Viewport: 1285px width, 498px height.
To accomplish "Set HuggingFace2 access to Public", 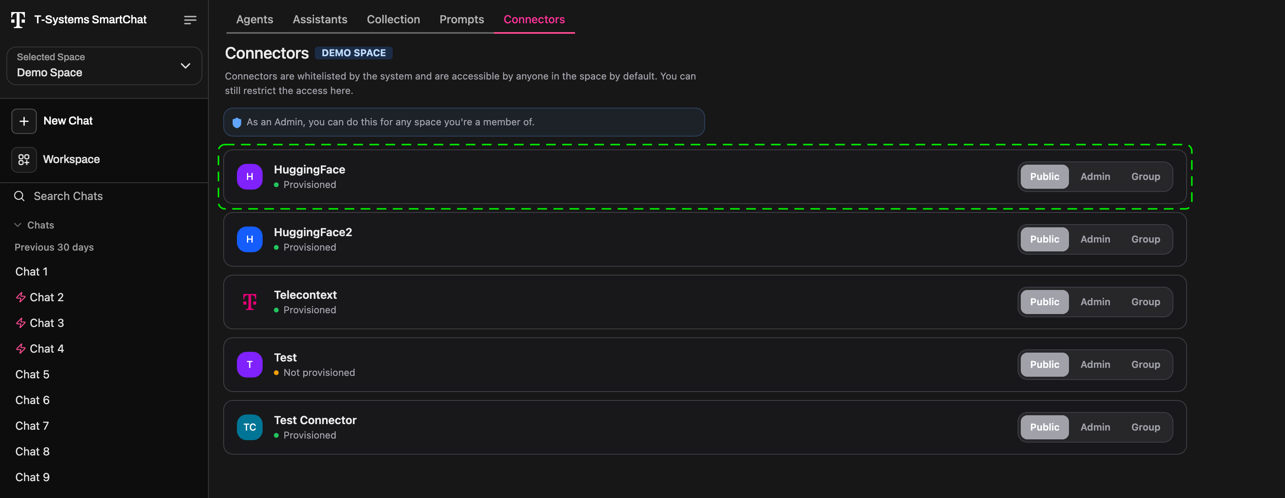I will click(1044, 239).
